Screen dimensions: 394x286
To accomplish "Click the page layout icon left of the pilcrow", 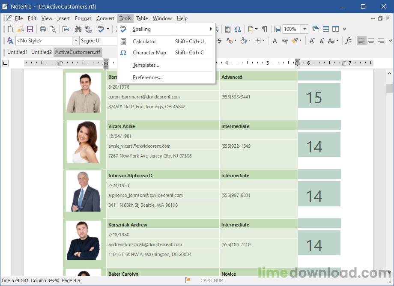I will coord(251,29).
